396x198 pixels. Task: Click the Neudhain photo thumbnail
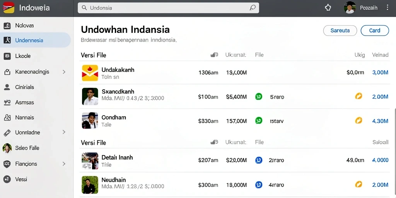[x=90, y=185]
